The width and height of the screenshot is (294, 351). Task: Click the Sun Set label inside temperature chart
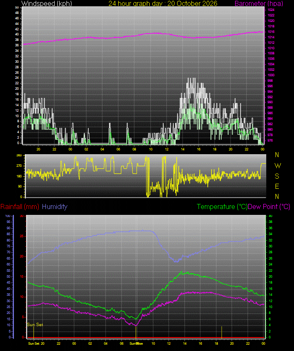[35, 324]
